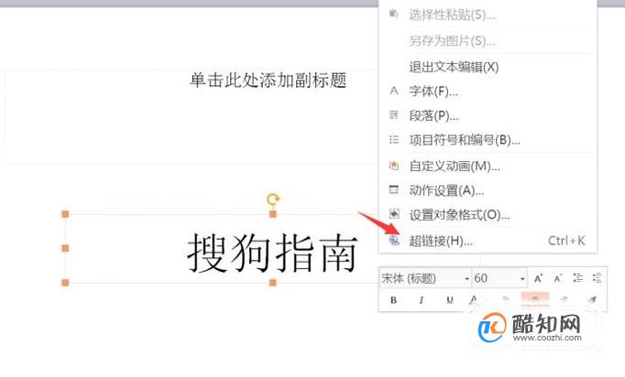This screenshot has width=625, height=377.
Task: Click the subtitle placeholder 单击此处添加副标题
Action: click(268, 80)
